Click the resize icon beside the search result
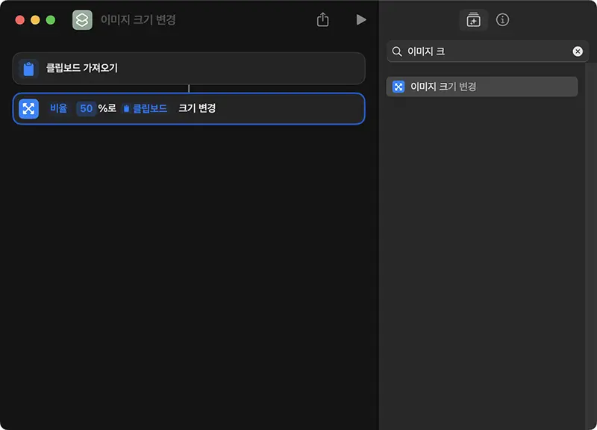The image size is (597, 430). pyautogui.click(x=398, y=87)
